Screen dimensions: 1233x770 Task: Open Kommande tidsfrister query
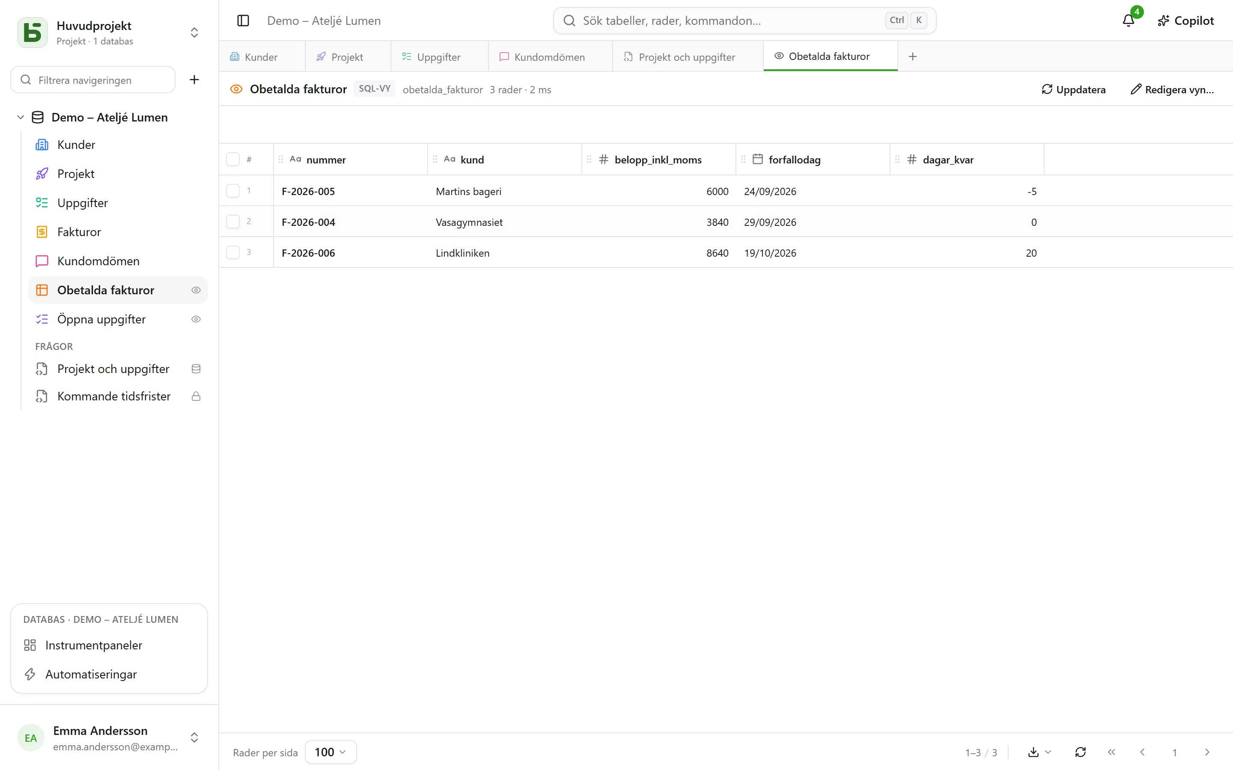118,396
